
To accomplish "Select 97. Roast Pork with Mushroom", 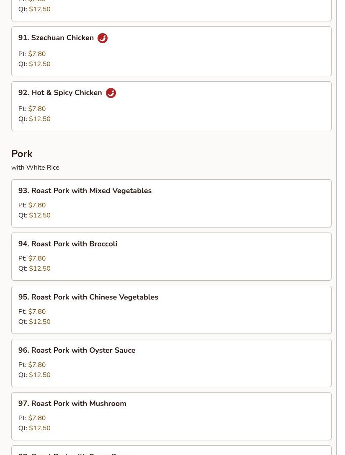I will [x=72, y=403].
